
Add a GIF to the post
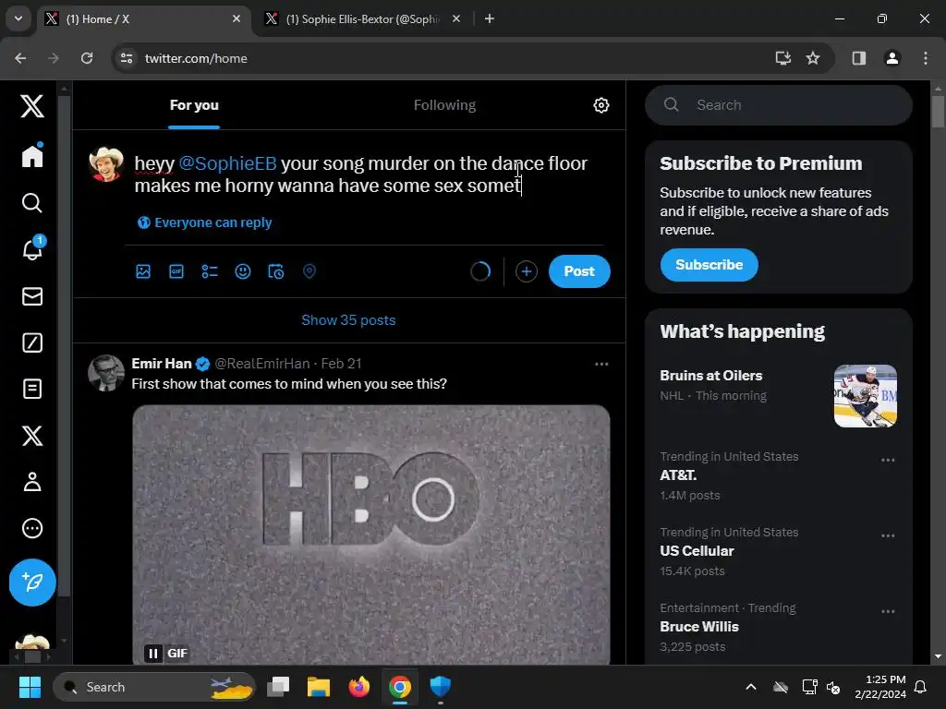pyautogui.click(x=176, y=271)
